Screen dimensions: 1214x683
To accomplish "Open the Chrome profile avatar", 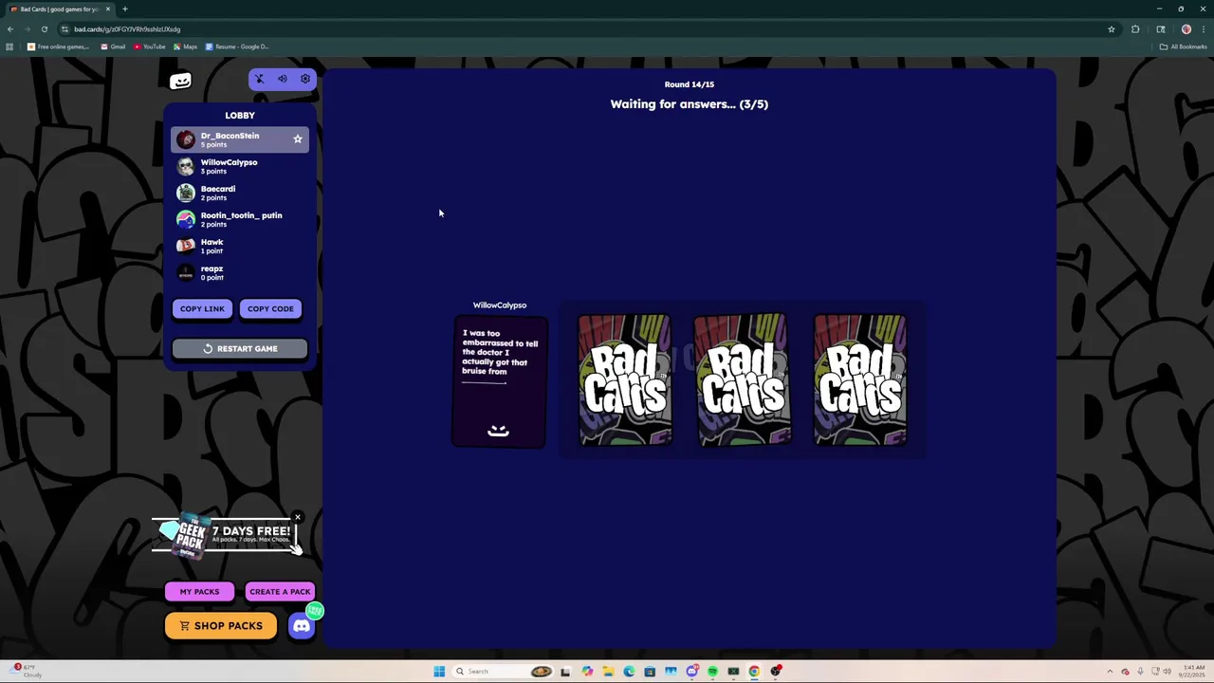I will [1186, 29].
